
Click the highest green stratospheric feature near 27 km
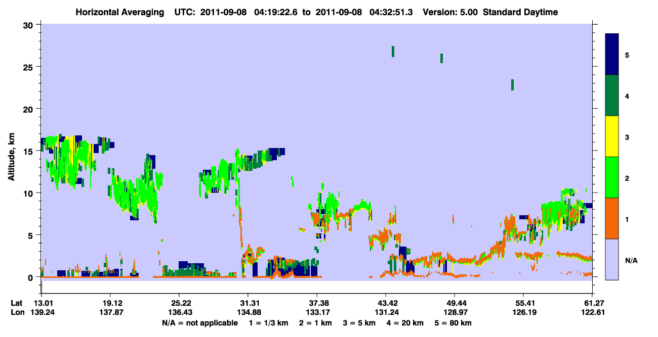393,52
